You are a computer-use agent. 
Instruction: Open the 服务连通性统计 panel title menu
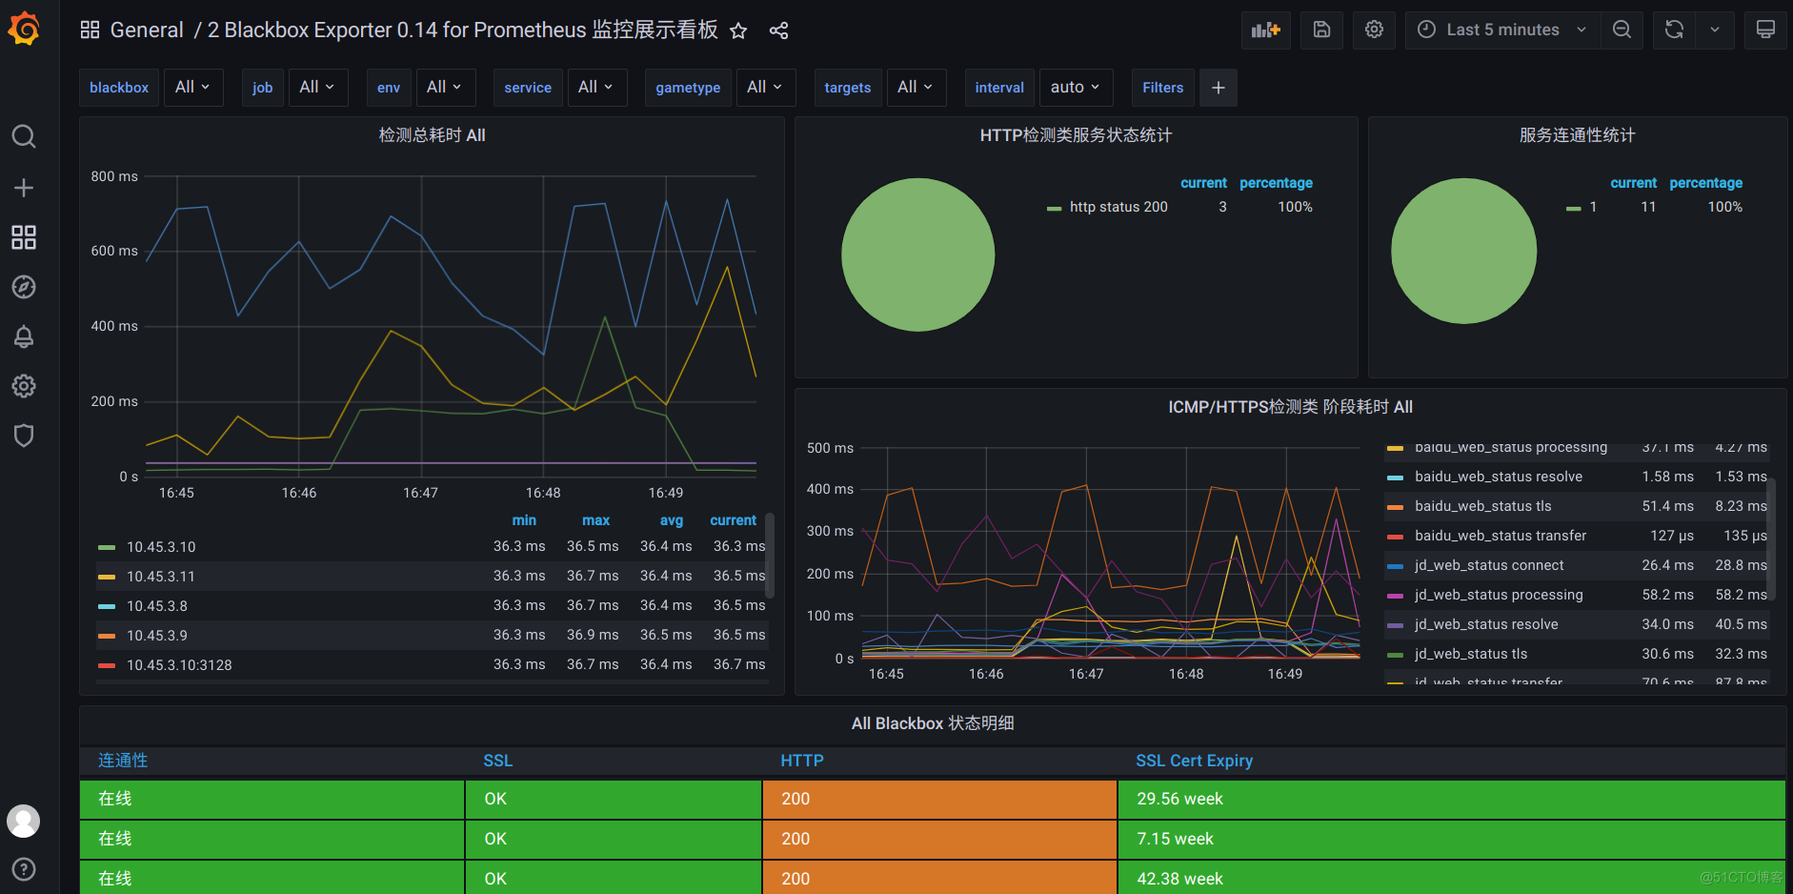pos(1577,135)
